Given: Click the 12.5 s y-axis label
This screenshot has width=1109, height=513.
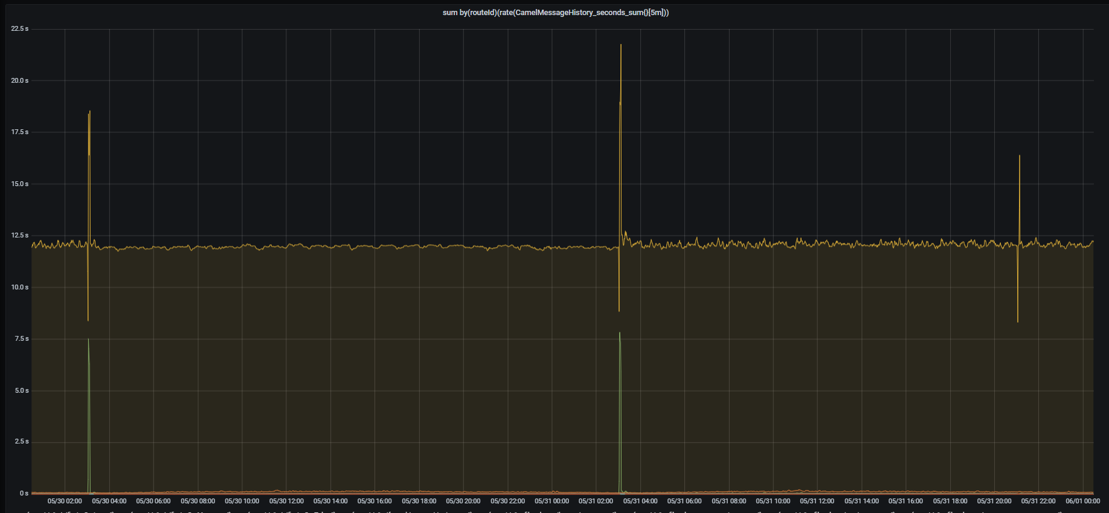Looking at the screenshot, I should (x=20, y=236).
